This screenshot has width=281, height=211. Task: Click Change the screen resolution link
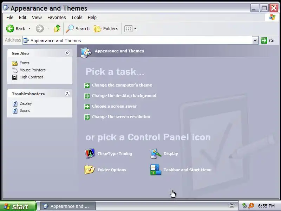121,117
